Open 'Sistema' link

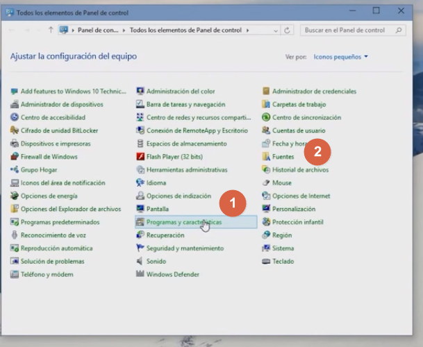[283, 248]
